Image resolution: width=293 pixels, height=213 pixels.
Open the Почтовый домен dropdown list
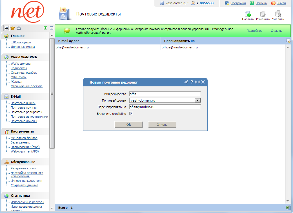click(x=198, y=100)
